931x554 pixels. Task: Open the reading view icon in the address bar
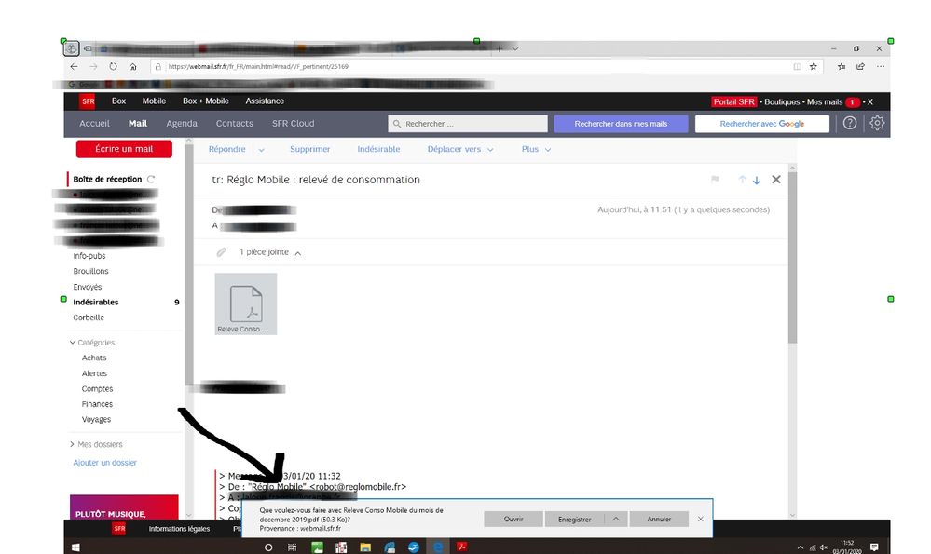(x=798, y=66)
